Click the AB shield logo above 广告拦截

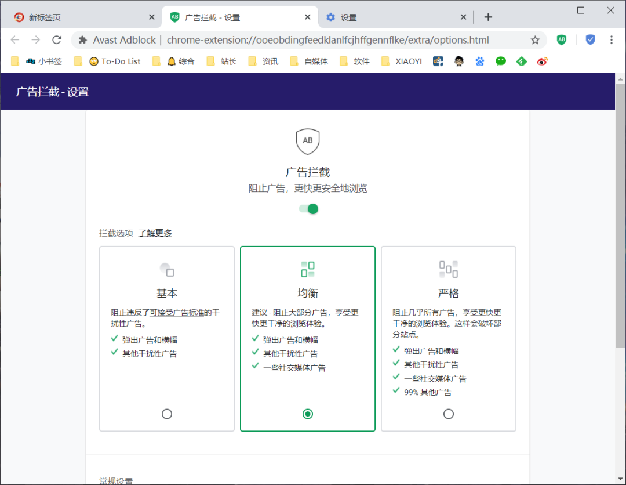point(308,141)
